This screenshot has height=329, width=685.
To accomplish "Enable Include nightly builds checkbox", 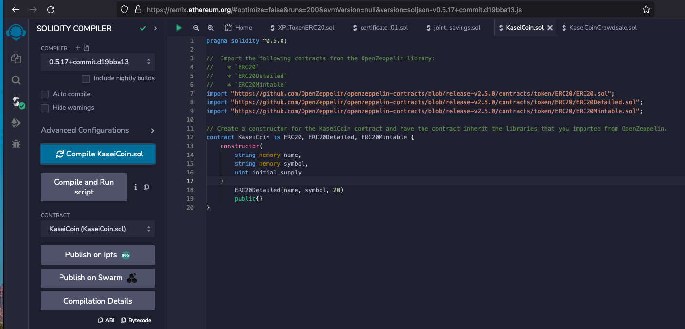I will (86, 78).
